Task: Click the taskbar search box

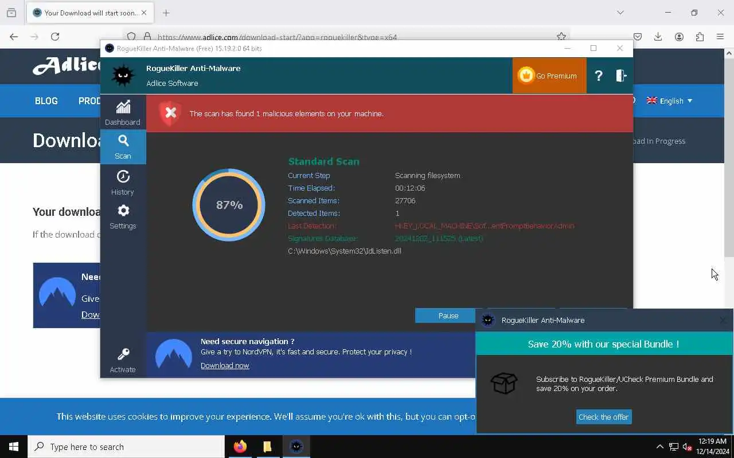Action: (x=126, y=447)
